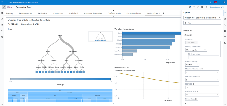227x106 pixels.
Task: Toggle the Editing pencil mode button
Action: [x=4, y=7]
